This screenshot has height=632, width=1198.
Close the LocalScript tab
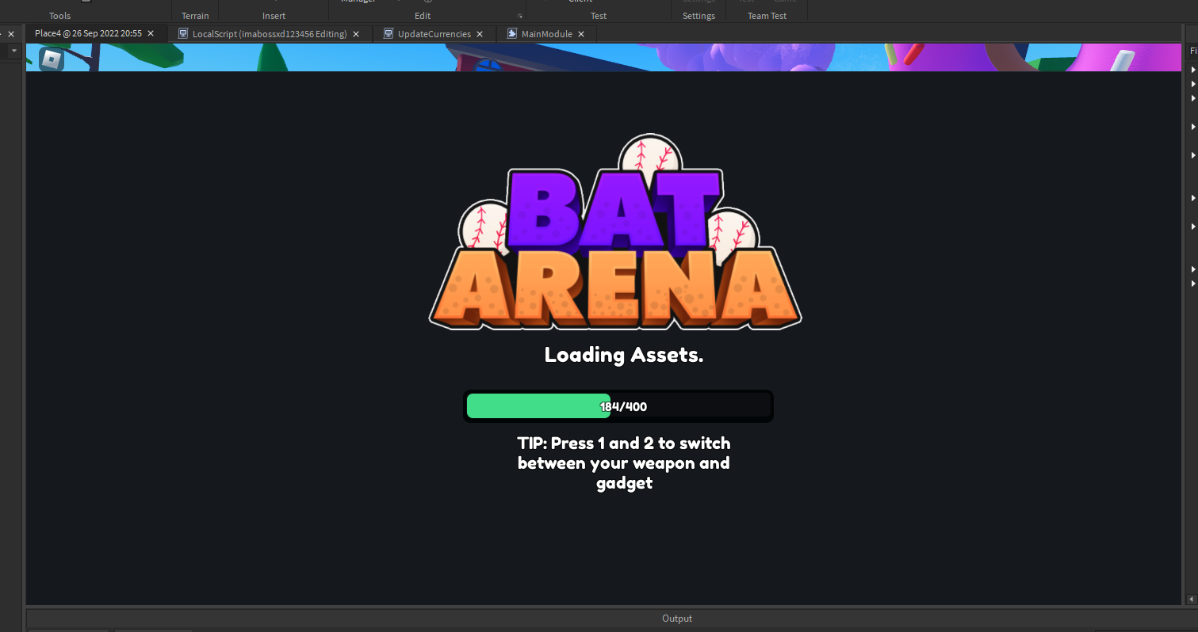click(356, 34)
